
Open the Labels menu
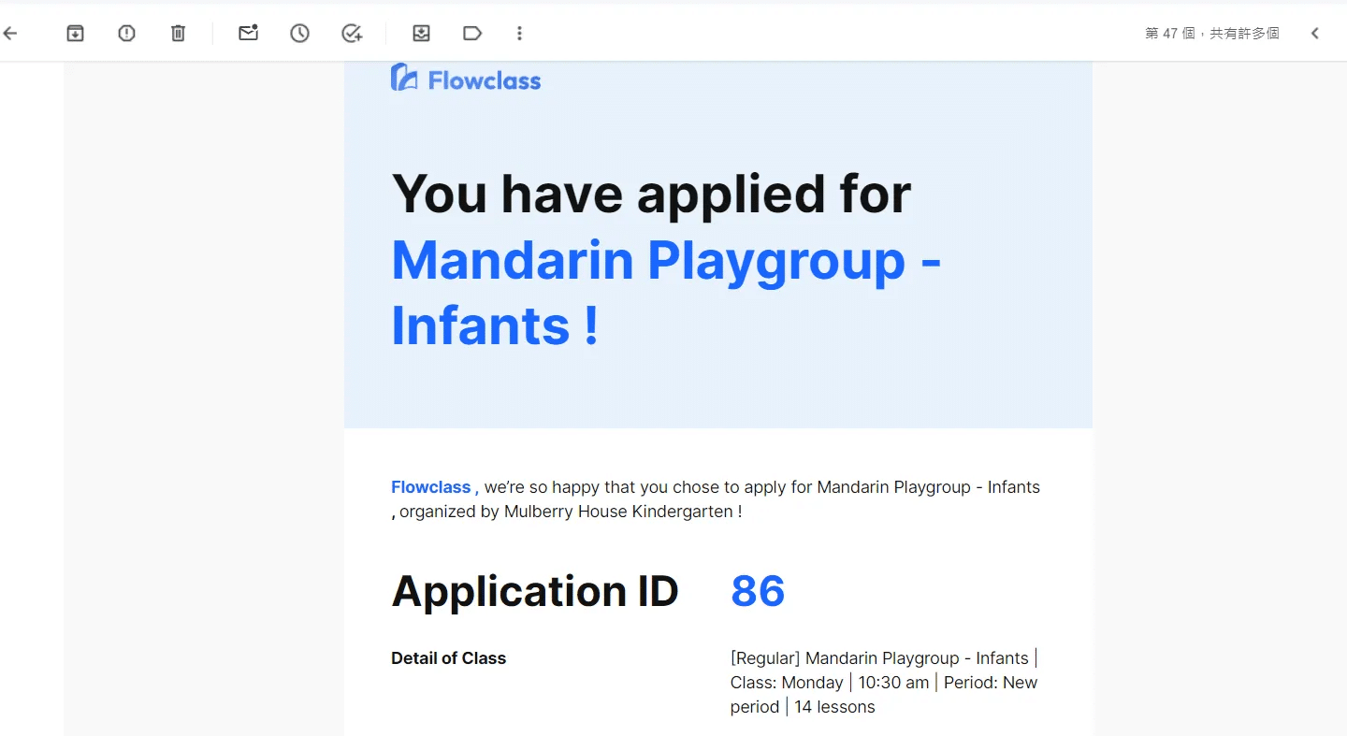coord(472,34)
